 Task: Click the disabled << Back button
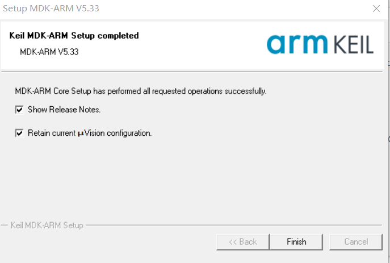(x=242, y=241)
